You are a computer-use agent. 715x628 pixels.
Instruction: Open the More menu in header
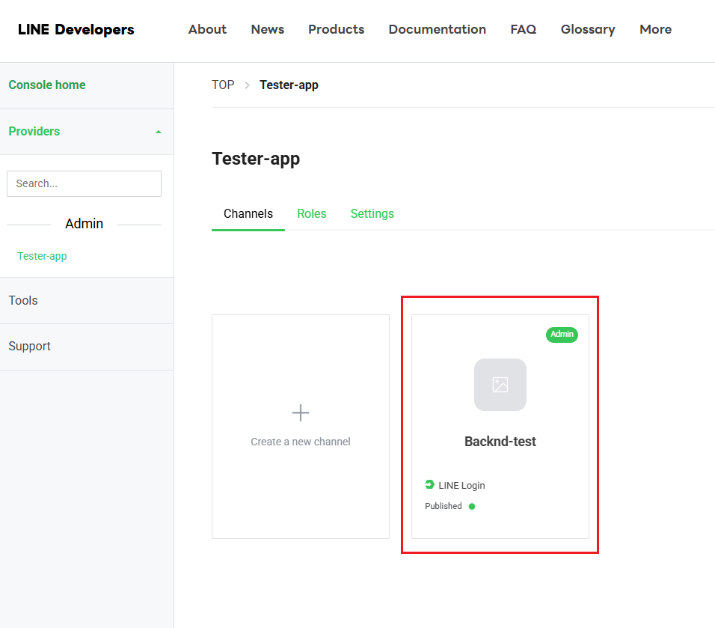click(x=655, y=29)
